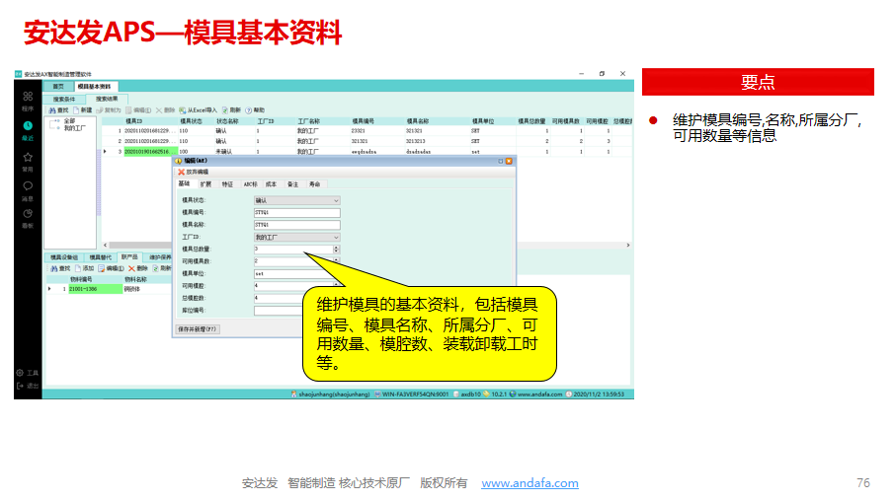This screenshot has height=502, width=896.
Task: Select the ABC标 tab in the edit dialog
Action: pos(250,184)
